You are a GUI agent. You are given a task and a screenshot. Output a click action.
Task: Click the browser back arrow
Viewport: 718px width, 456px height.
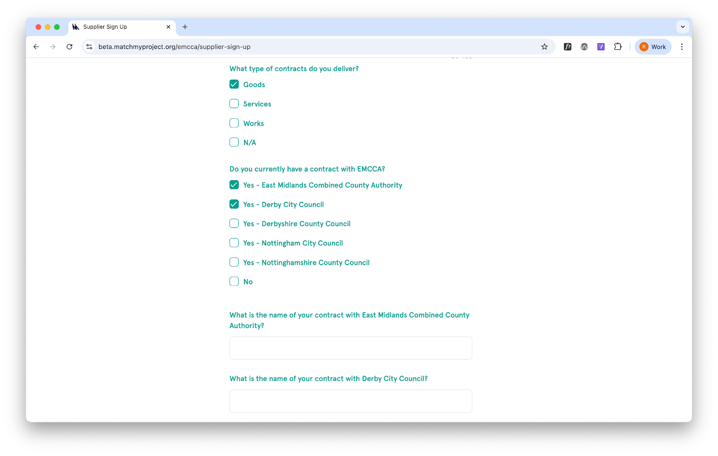tap(36, 47)
